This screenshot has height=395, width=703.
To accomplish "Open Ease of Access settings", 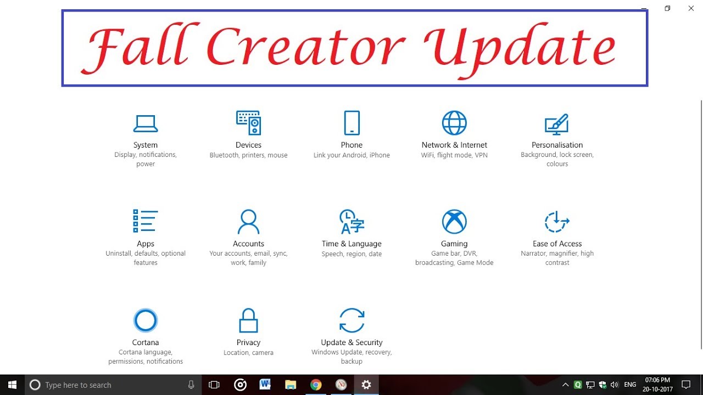I will tap(557, 238).
